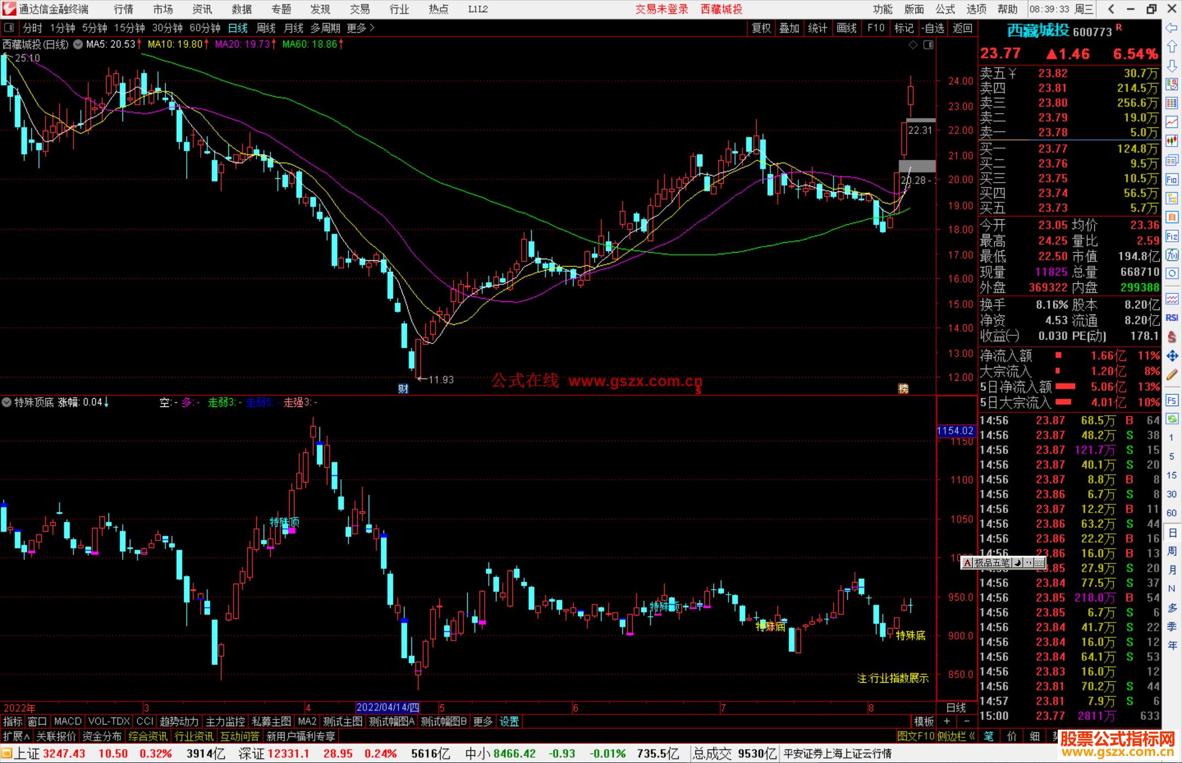
Task: Click the 返回 return button
Action: pos(962,28)
